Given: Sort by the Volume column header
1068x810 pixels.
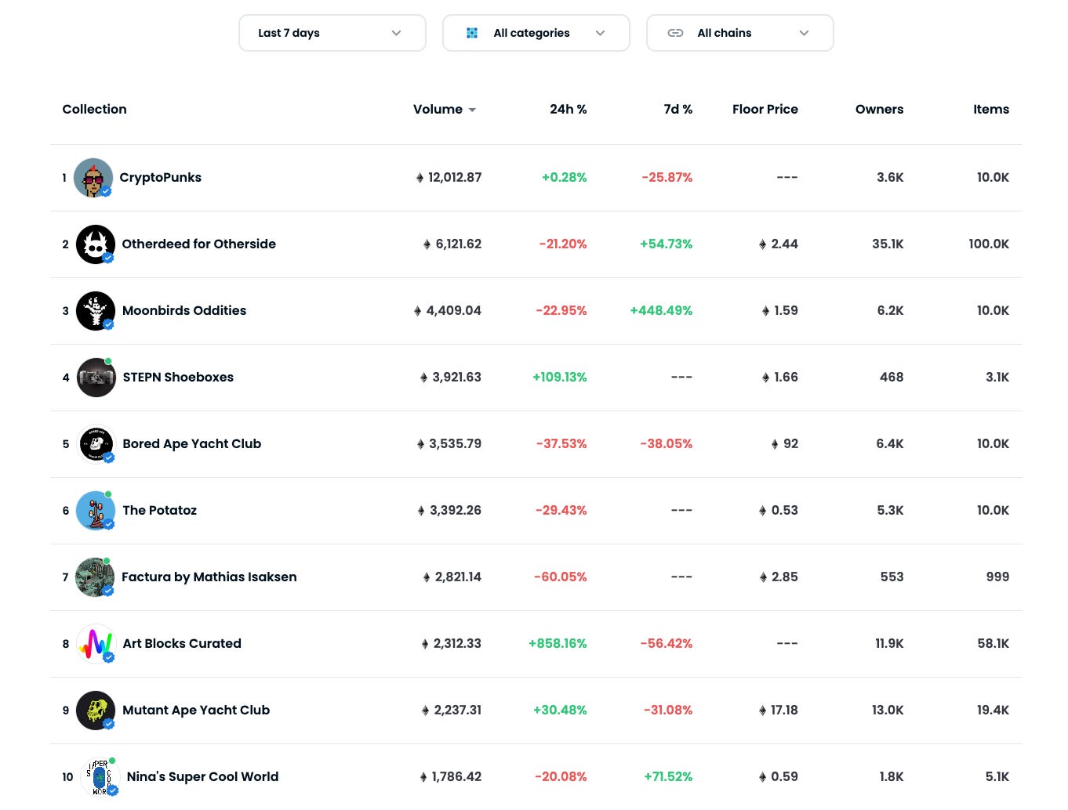Looking at the screenshot, I should click(438, 110).
